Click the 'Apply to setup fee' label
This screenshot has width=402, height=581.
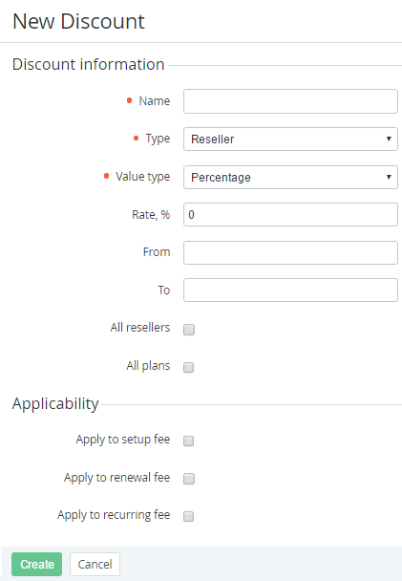pyautogui.click(x=123, y=440)
